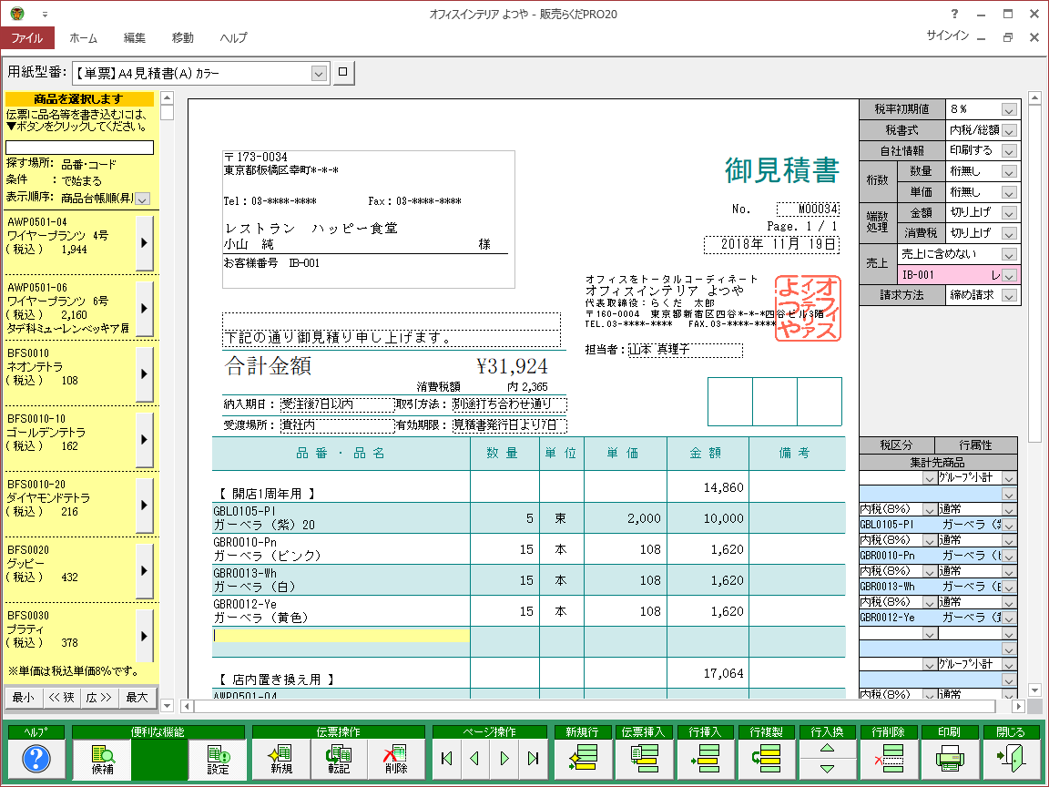Viewport: 1049px width, 787px height.
Task: Open the ファイル tab
Action: tap(26, 38)
